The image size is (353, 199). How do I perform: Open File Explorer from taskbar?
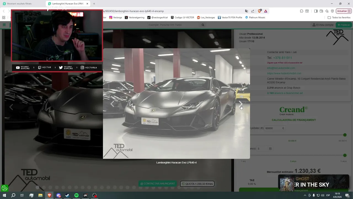coord(40,195)
